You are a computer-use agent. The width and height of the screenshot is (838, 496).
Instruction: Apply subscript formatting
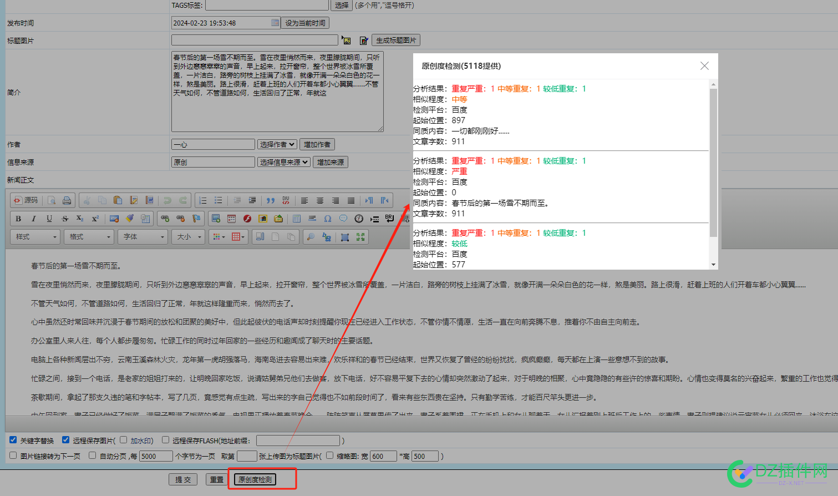tap(80, 219)
